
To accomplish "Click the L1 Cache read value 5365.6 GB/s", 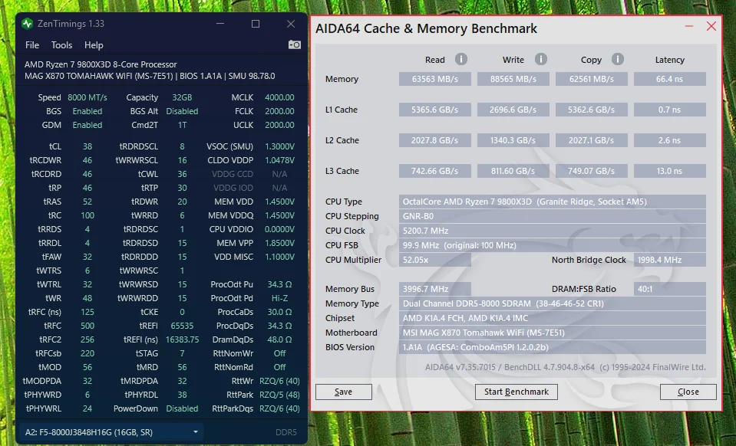I will tap(435, 110).
